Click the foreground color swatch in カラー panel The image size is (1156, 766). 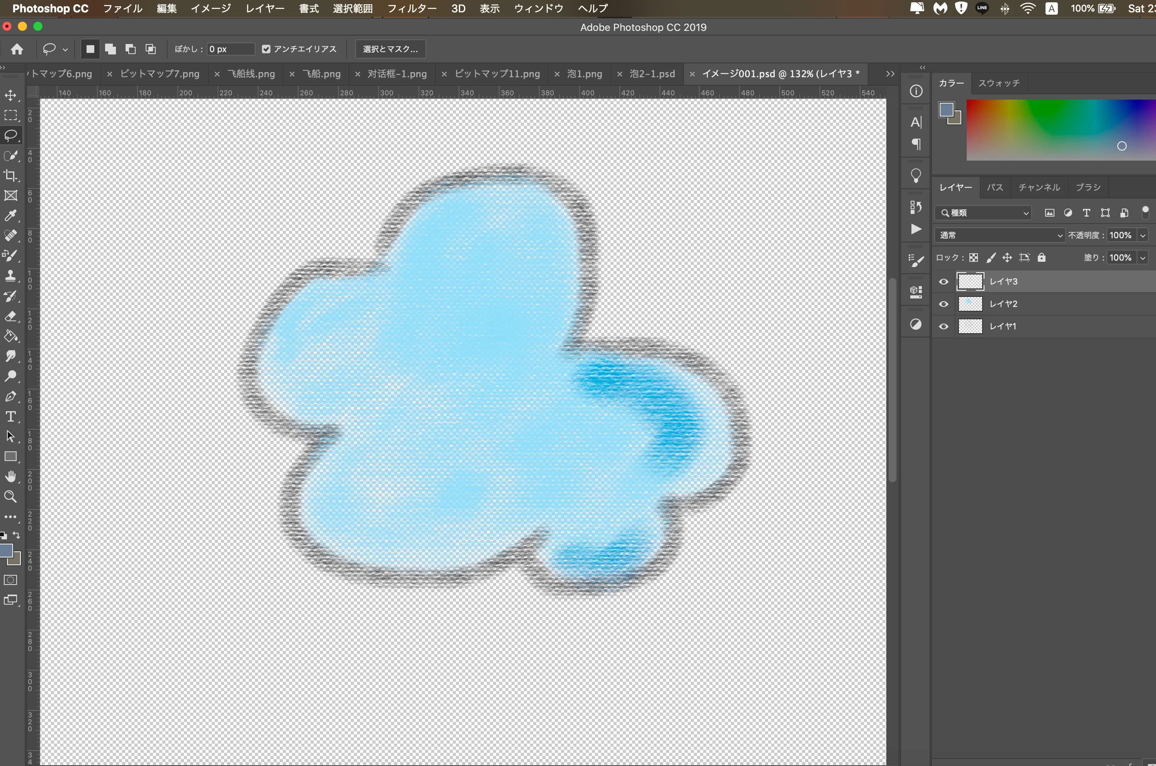click(x=946, y=110)
